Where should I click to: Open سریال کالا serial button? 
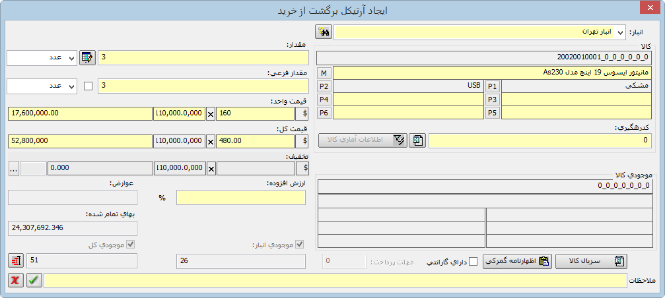591,261
